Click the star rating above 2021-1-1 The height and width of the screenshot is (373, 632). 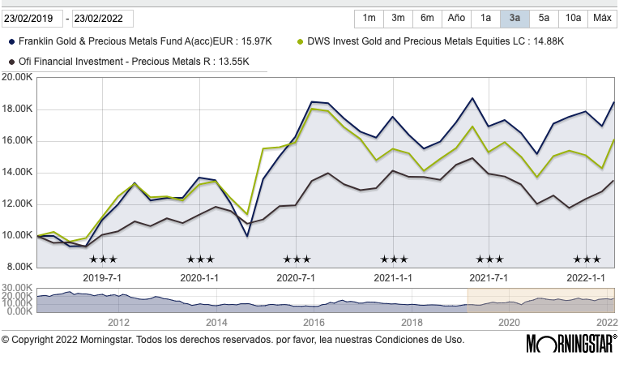click(x=394, y=259)
